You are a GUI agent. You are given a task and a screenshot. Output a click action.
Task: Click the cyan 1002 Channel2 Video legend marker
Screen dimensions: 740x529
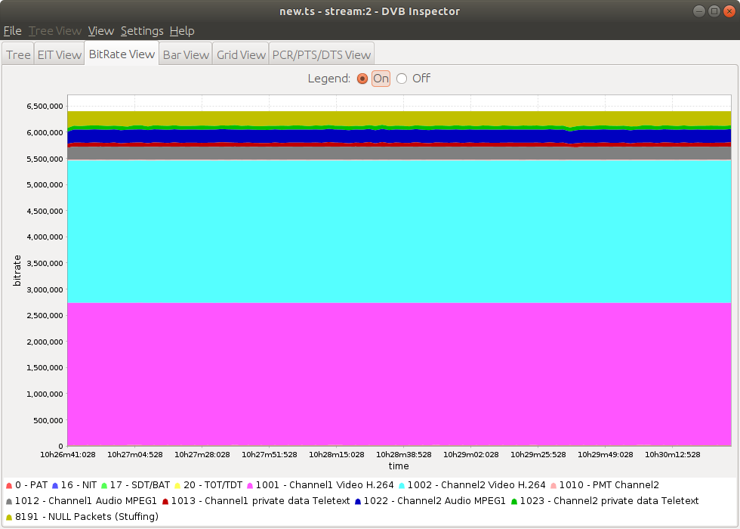tap(402, 486)
